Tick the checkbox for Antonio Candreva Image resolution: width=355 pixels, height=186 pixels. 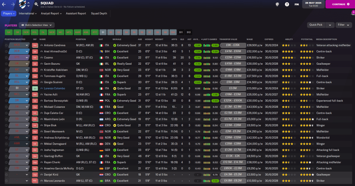6,45
